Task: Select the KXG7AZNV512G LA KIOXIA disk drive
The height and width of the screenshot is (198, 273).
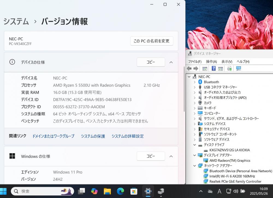Action: click(230, 150)
